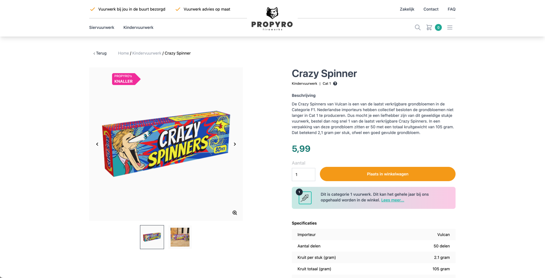This screenshot has height=278, width=545.
Task: Open the search magnifier icon
Action: pyautogui.click(x=418, y=28)
